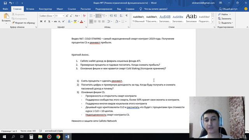Click the Число слов 565 status entry
This screenshot has height=140, width=249.
[x=28, y=131]
